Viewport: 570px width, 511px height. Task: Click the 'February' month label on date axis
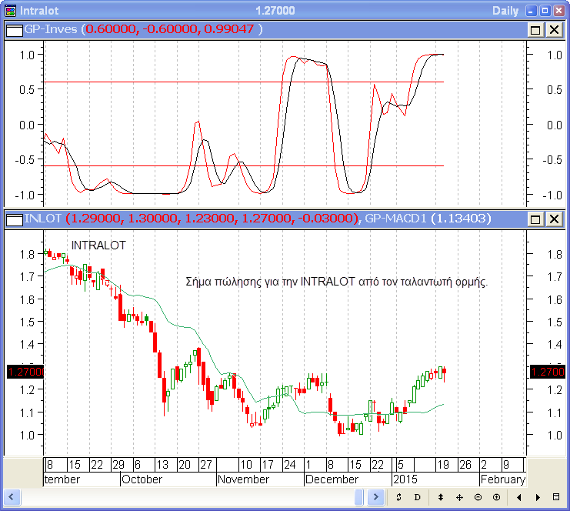(x=503, y=479)
